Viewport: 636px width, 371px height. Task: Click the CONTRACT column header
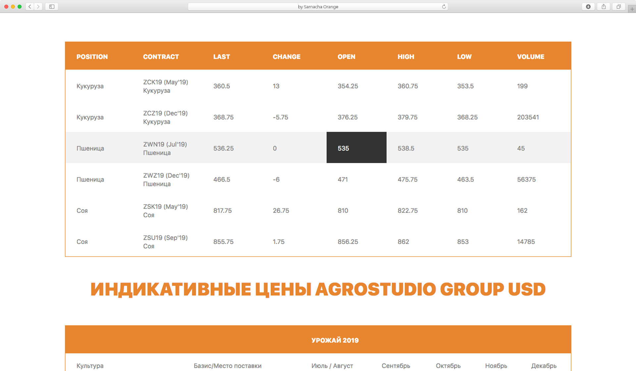(x=161, y=57)
